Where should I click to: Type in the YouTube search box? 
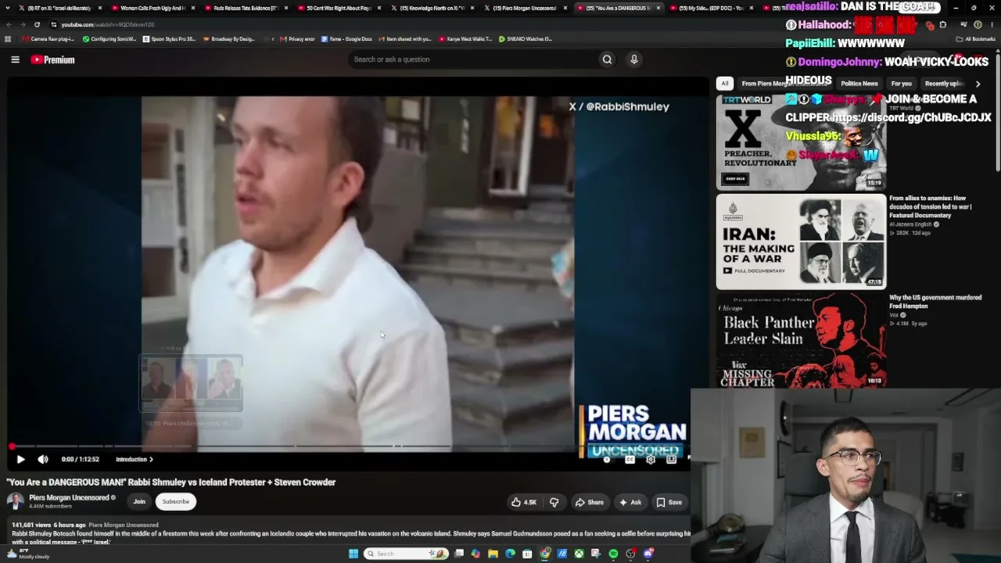pos(472,59)
